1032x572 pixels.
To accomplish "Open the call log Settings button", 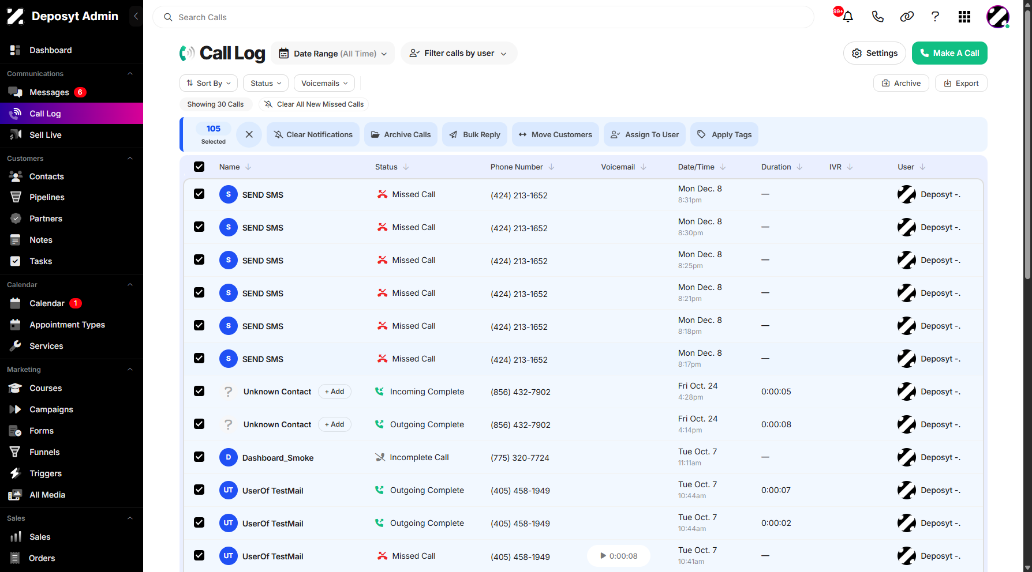I will coord(874,53).
